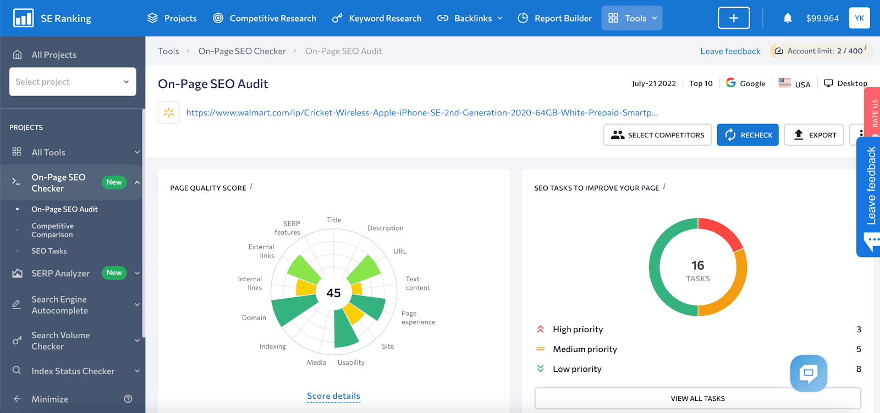Click the Desktop device icon
The image size is (880, 413).
(x=828, y=83)
